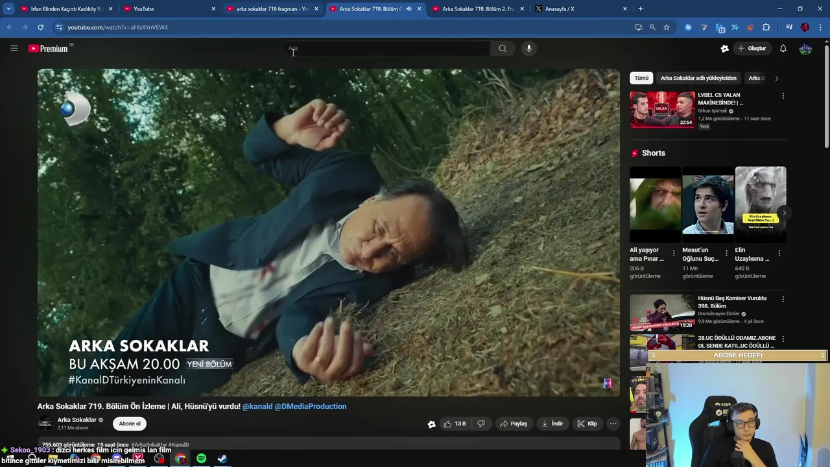
Task: Click the Arka Sokaklar channel avatar
Action: (x=45, y=424)
